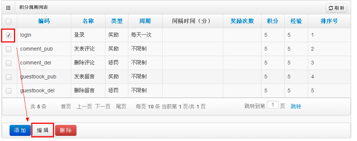Click the 跳转 jump link
This screenshot has height=141, width=357.
296,106
